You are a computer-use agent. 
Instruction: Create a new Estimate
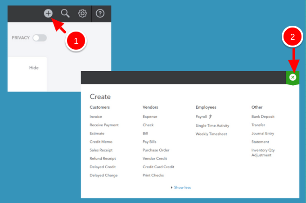pos(97,134)
